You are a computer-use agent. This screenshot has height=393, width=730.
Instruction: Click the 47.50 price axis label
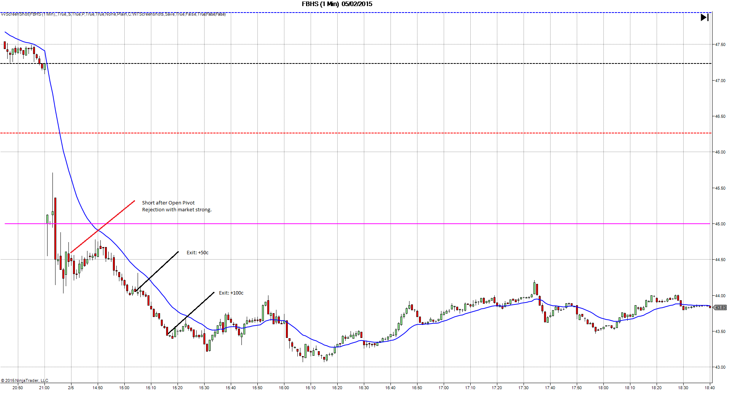click(720, 44)
